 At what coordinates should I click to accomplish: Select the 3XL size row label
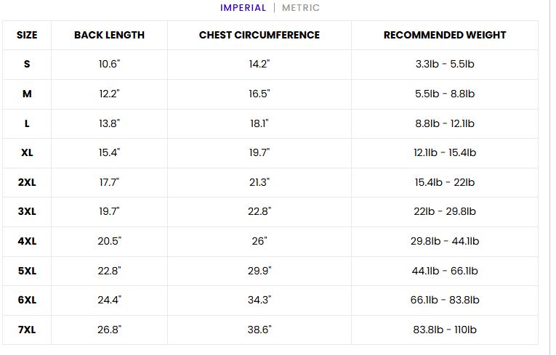pyautogui.click(x=27, y=211)
